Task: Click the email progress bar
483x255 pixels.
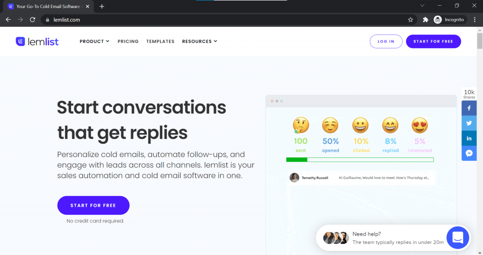Action: click(360, 159)
